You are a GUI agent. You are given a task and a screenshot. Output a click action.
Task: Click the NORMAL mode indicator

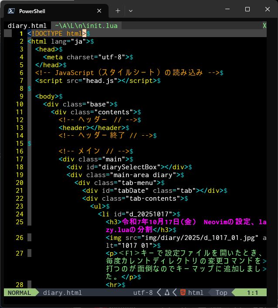tap(19, 293)
